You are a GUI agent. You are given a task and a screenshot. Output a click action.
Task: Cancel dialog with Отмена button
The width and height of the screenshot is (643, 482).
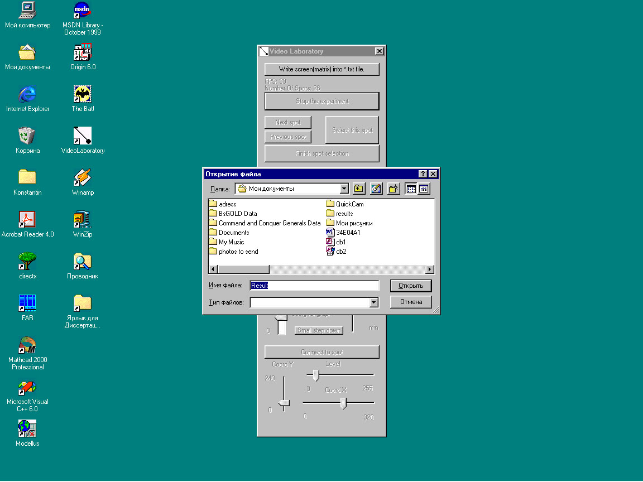coord(411,302)
